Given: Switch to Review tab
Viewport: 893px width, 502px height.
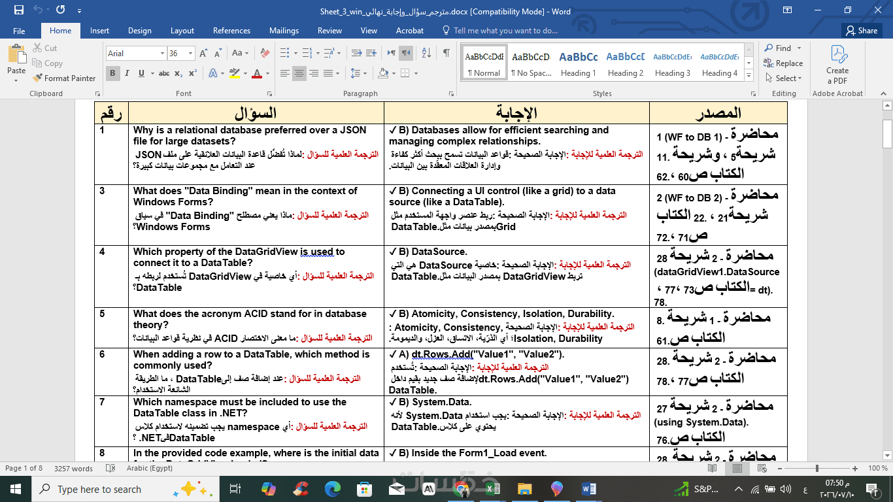Looking at the screenshot, I should click(x=329, y=31).
